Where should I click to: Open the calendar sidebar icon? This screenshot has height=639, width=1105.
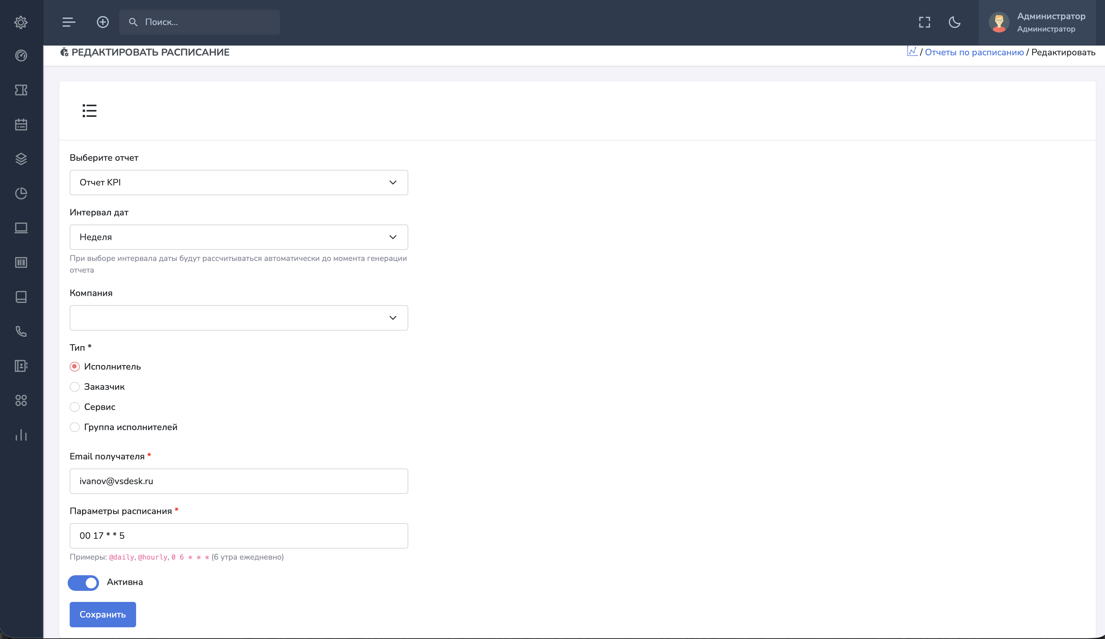click(x=21, y=125)
